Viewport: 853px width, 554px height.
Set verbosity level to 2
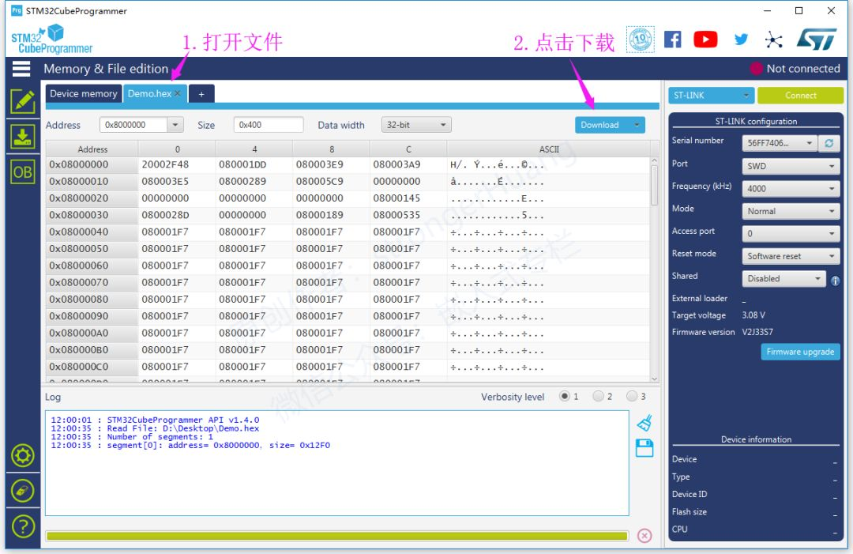coord(598,396)
